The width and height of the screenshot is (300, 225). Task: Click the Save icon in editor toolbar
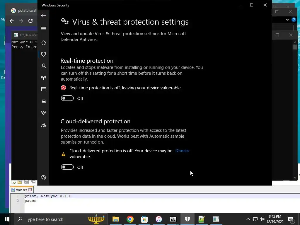pos(27,182)
